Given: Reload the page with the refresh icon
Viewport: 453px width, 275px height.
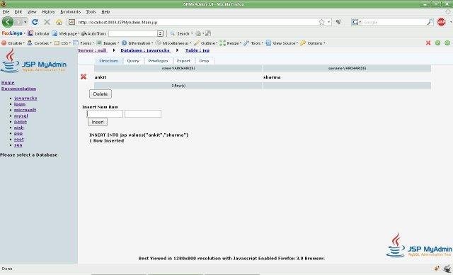Looking at the screenshot, I should [35, 22].
